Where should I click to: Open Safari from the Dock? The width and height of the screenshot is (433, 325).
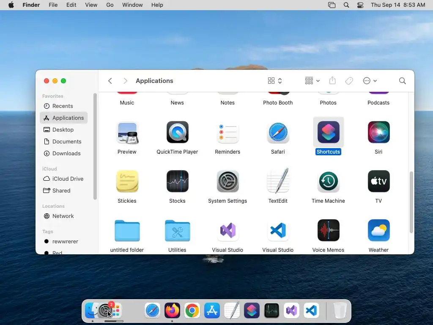[152, 310]
